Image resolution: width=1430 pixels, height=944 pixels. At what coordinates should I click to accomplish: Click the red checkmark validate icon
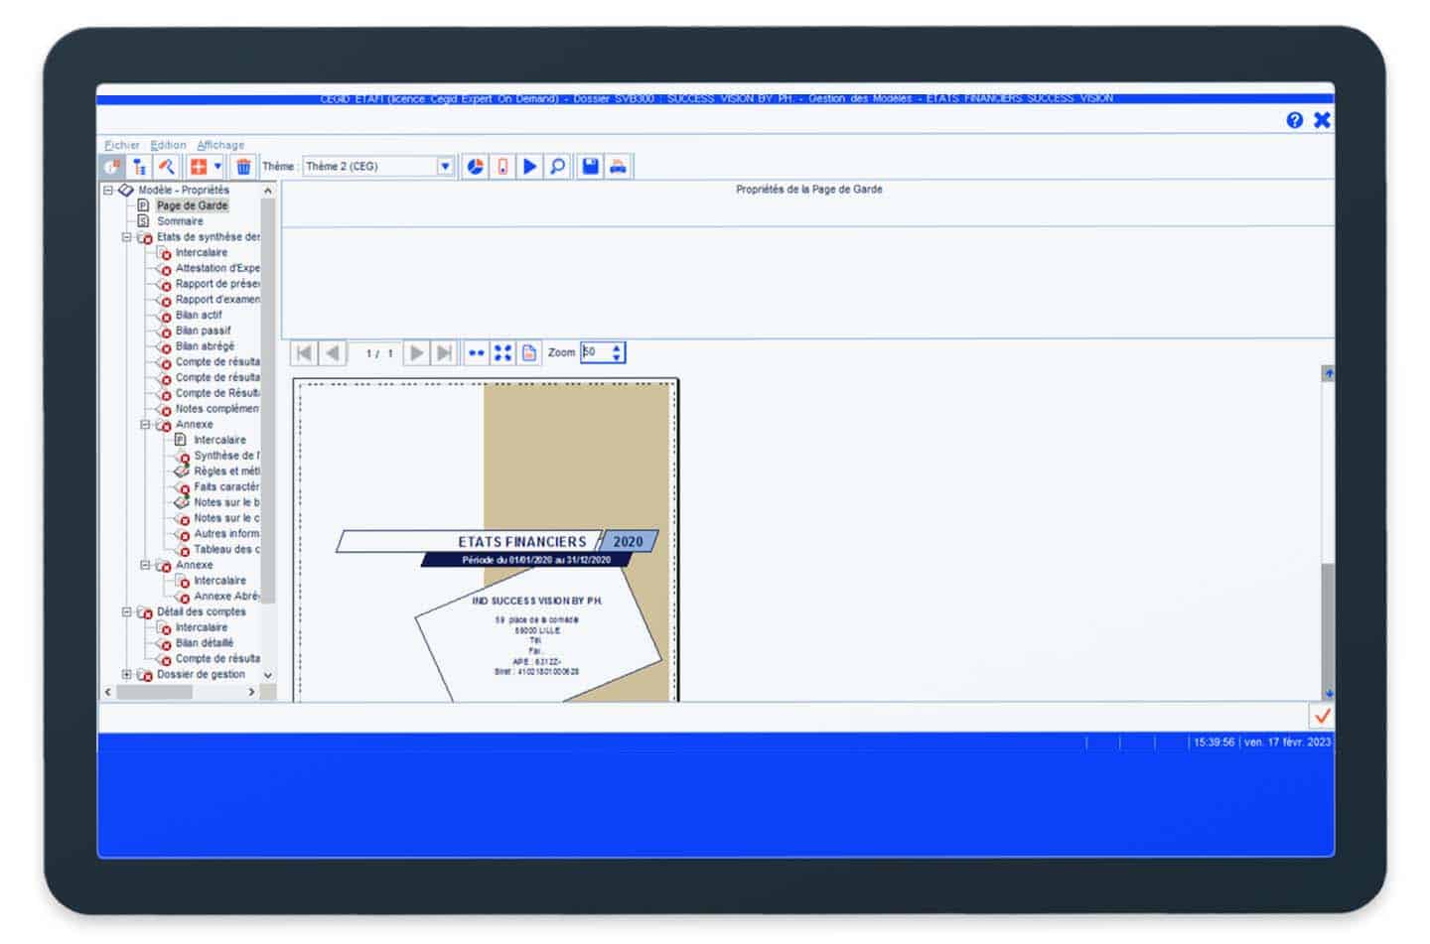pyautogui.click(x=1322, y=716)
